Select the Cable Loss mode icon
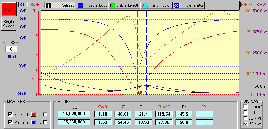268x129 pixels. click(x=81, y=5)
